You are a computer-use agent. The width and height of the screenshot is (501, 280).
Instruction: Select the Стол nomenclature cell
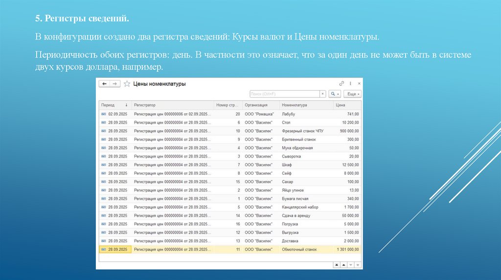point(306,122)
